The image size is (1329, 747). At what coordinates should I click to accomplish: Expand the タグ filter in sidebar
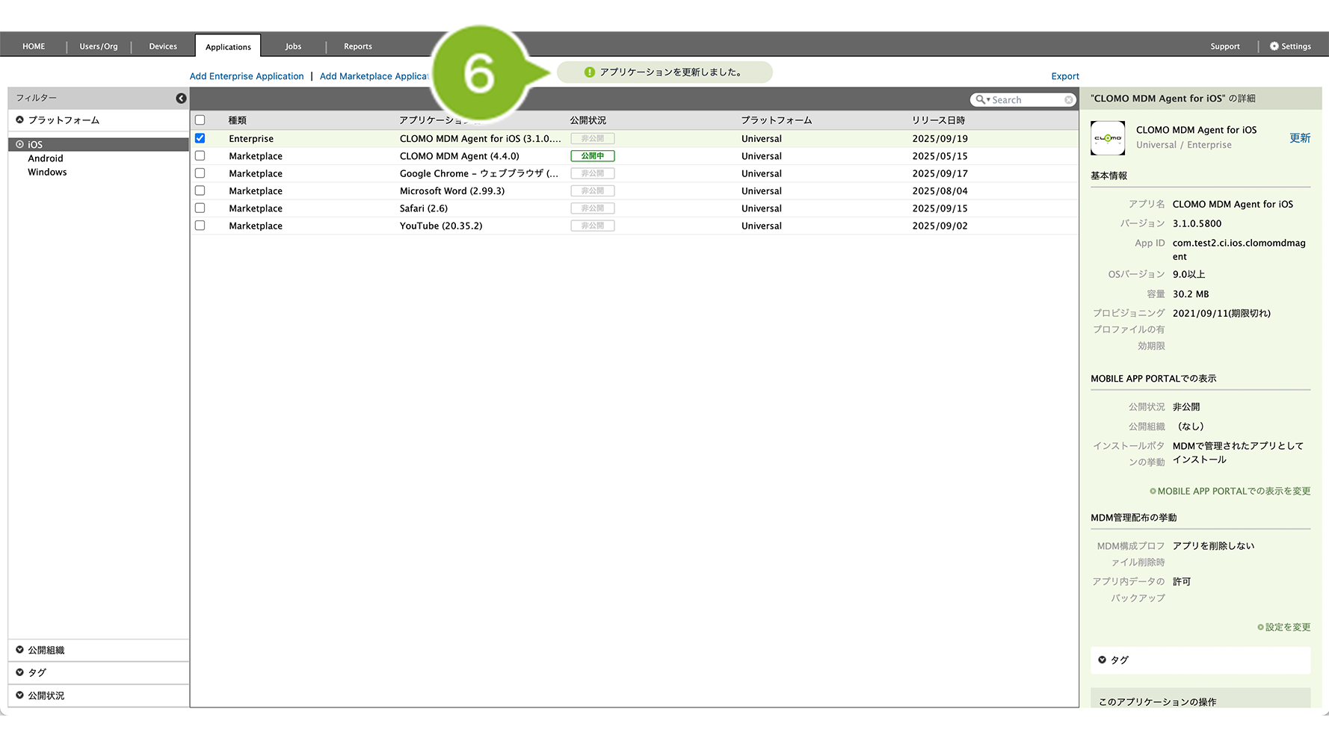click(x=20, y=672)
